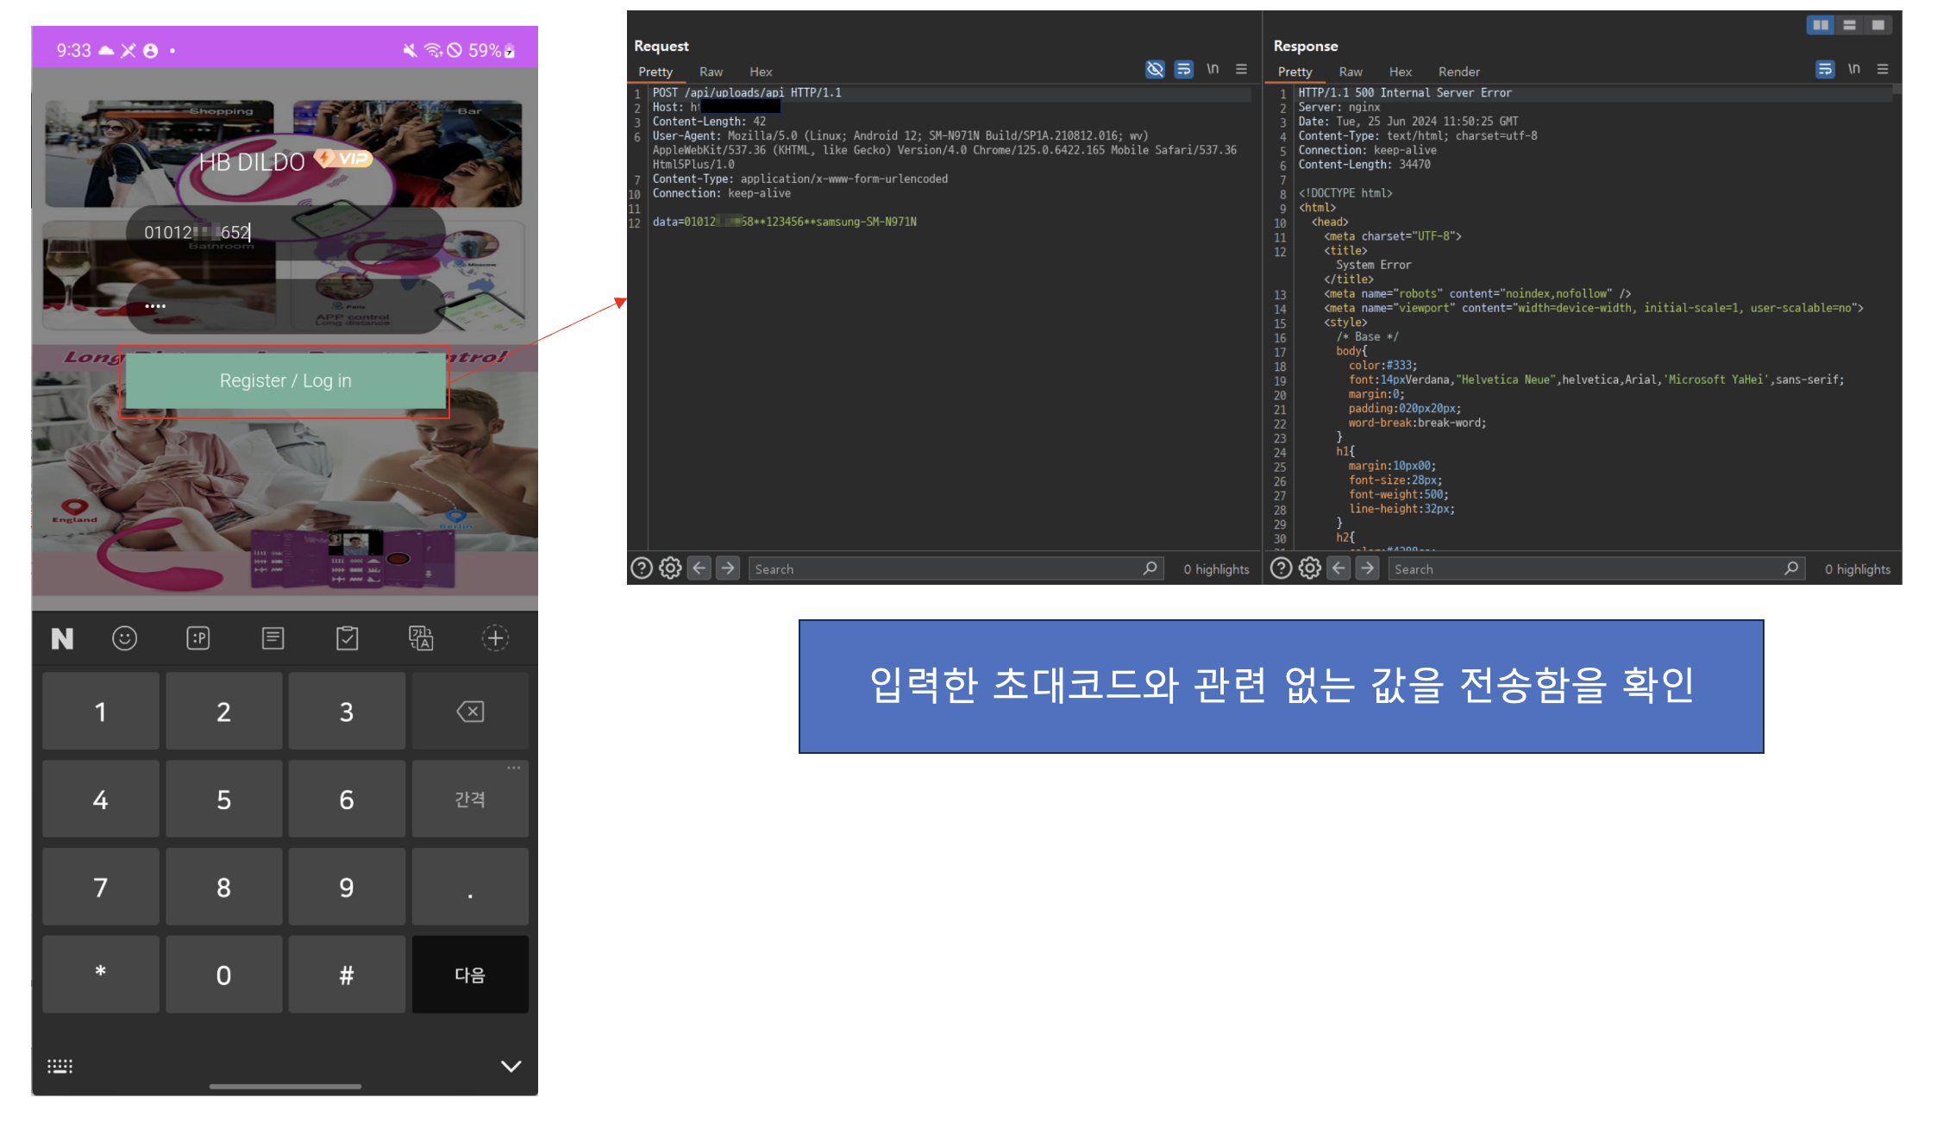Select the top-bottom split layout icon
Viewport: 1937px width, 1123px height.
pos(1849,25)
